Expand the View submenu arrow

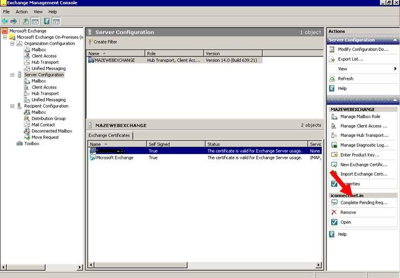pyautogui.click(x=395, y=69)
